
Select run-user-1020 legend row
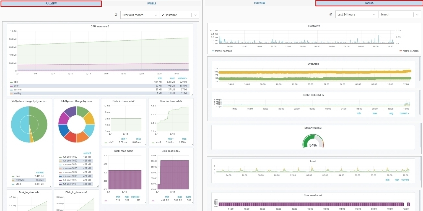(76, 180)
